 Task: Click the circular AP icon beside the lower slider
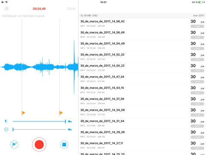click(6, 130)
